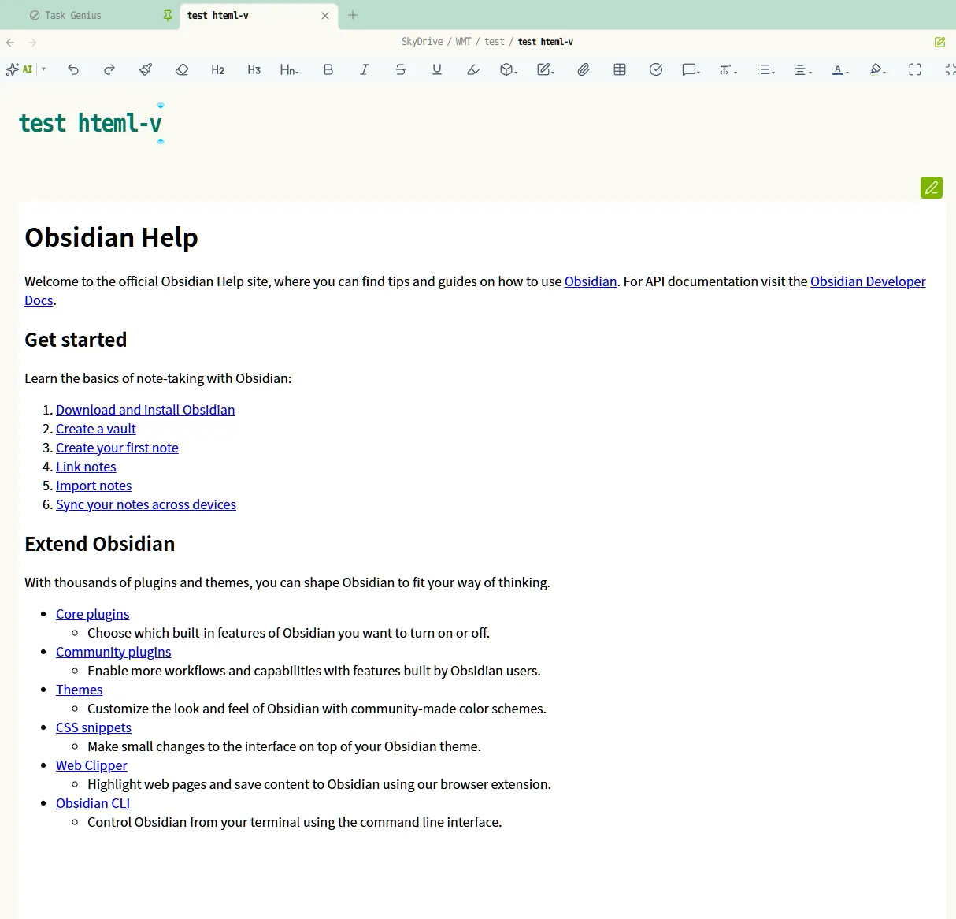Image resolution: width=956 pixels, height=919 pixels.
Task: Click the green pencil edit button
Action: [x=932, y=188]
